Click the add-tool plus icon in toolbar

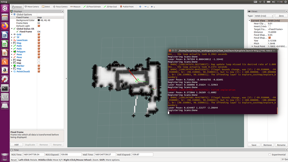[140, 6]
